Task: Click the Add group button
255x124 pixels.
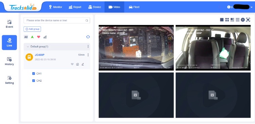Action: point(32,29)
